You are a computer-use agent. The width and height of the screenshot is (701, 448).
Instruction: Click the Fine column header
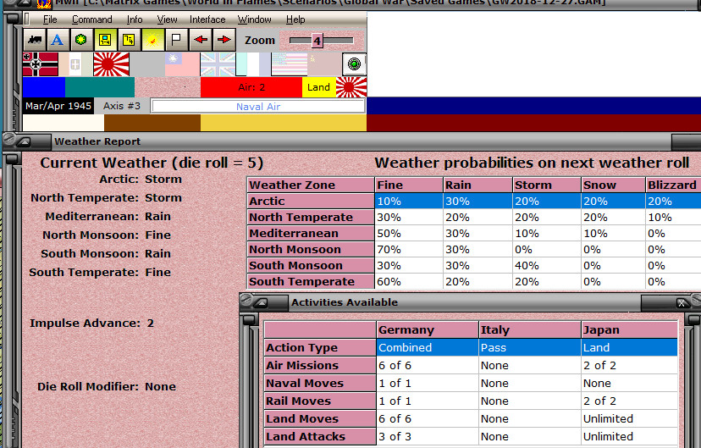pyautogui.click(x=409, y=185)
